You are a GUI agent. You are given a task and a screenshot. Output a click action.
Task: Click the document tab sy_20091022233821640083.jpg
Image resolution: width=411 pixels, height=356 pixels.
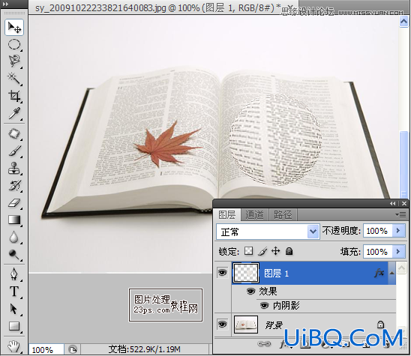[157, 7]
